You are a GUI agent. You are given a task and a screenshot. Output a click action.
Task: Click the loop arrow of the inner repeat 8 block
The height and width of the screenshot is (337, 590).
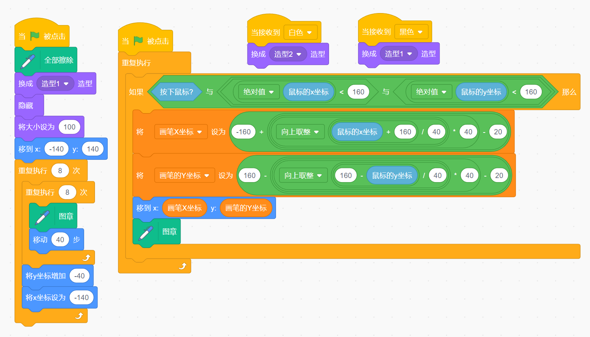(x=86, y=258)
